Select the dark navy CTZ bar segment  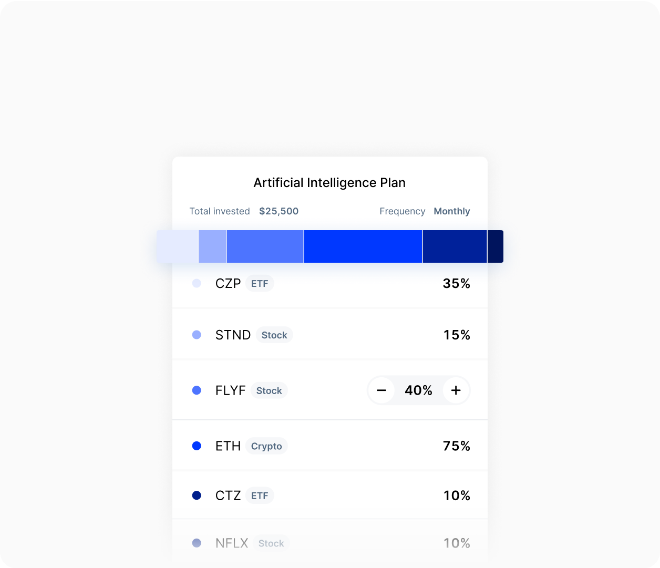[x=455, y=246]
